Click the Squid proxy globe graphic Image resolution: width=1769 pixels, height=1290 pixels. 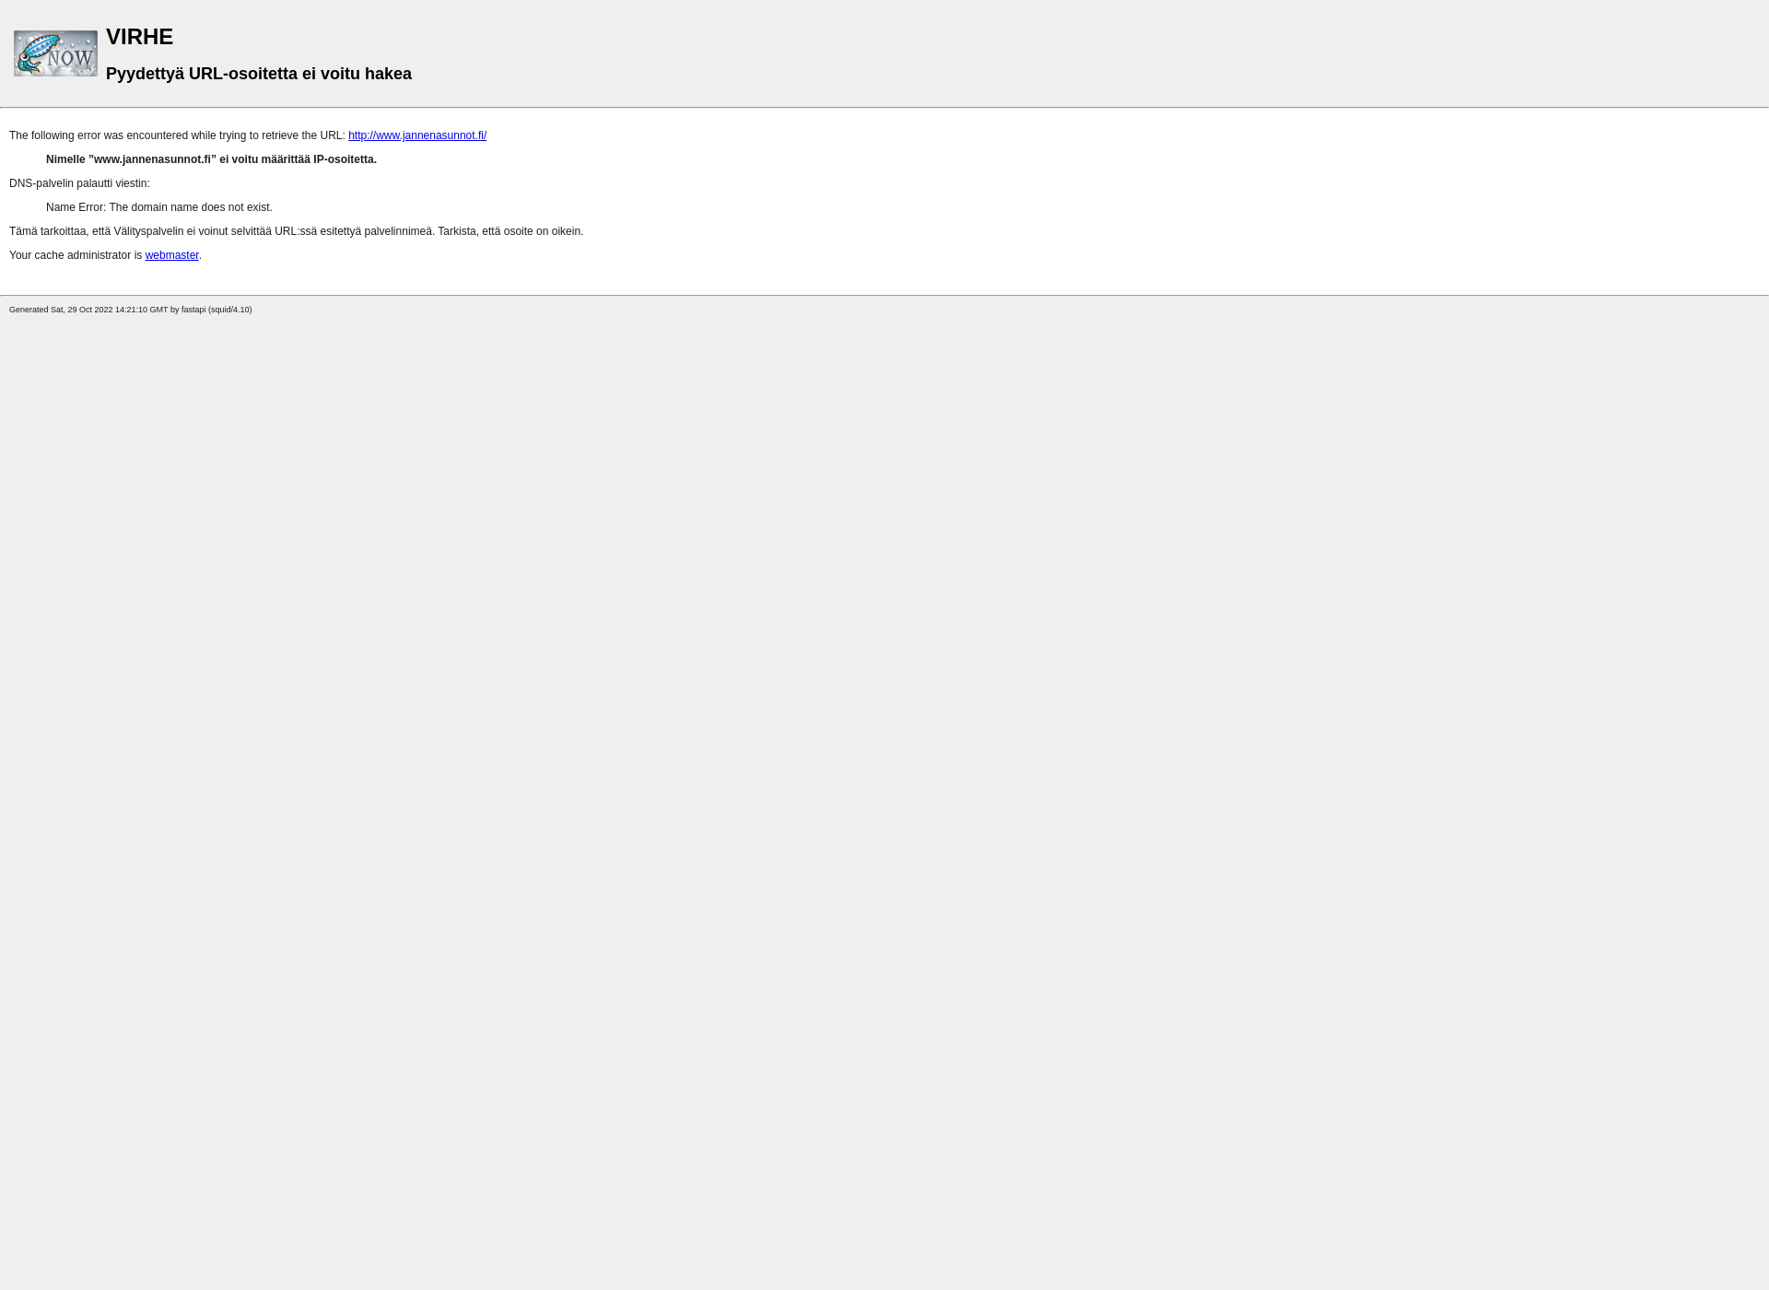55,53
